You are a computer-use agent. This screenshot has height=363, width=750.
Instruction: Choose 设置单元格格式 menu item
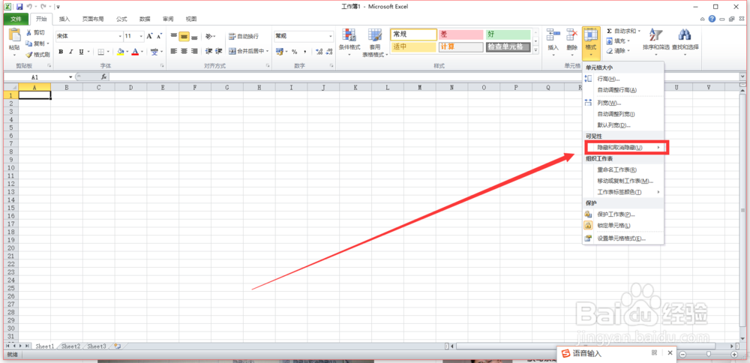[x=622, y=238]
